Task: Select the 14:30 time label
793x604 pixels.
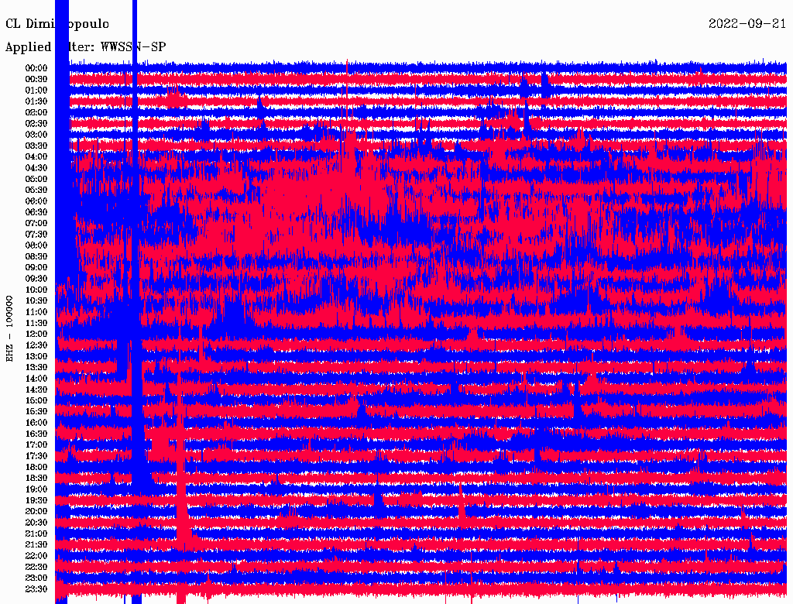Action: (36, 390)
